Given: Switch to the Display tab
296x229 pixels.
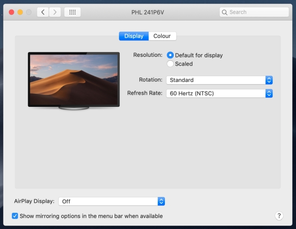Looking at the screenshot, I should [x=134, y=36].
